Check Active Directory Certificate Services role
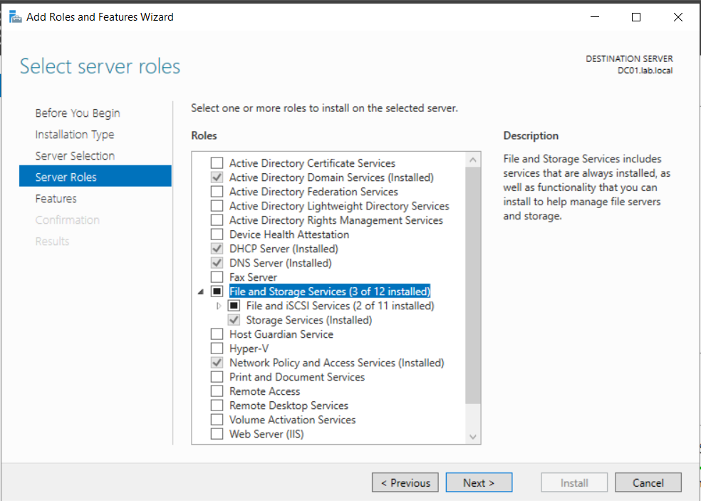The height and width of the screenshot is (501, 701). (217, 162)
